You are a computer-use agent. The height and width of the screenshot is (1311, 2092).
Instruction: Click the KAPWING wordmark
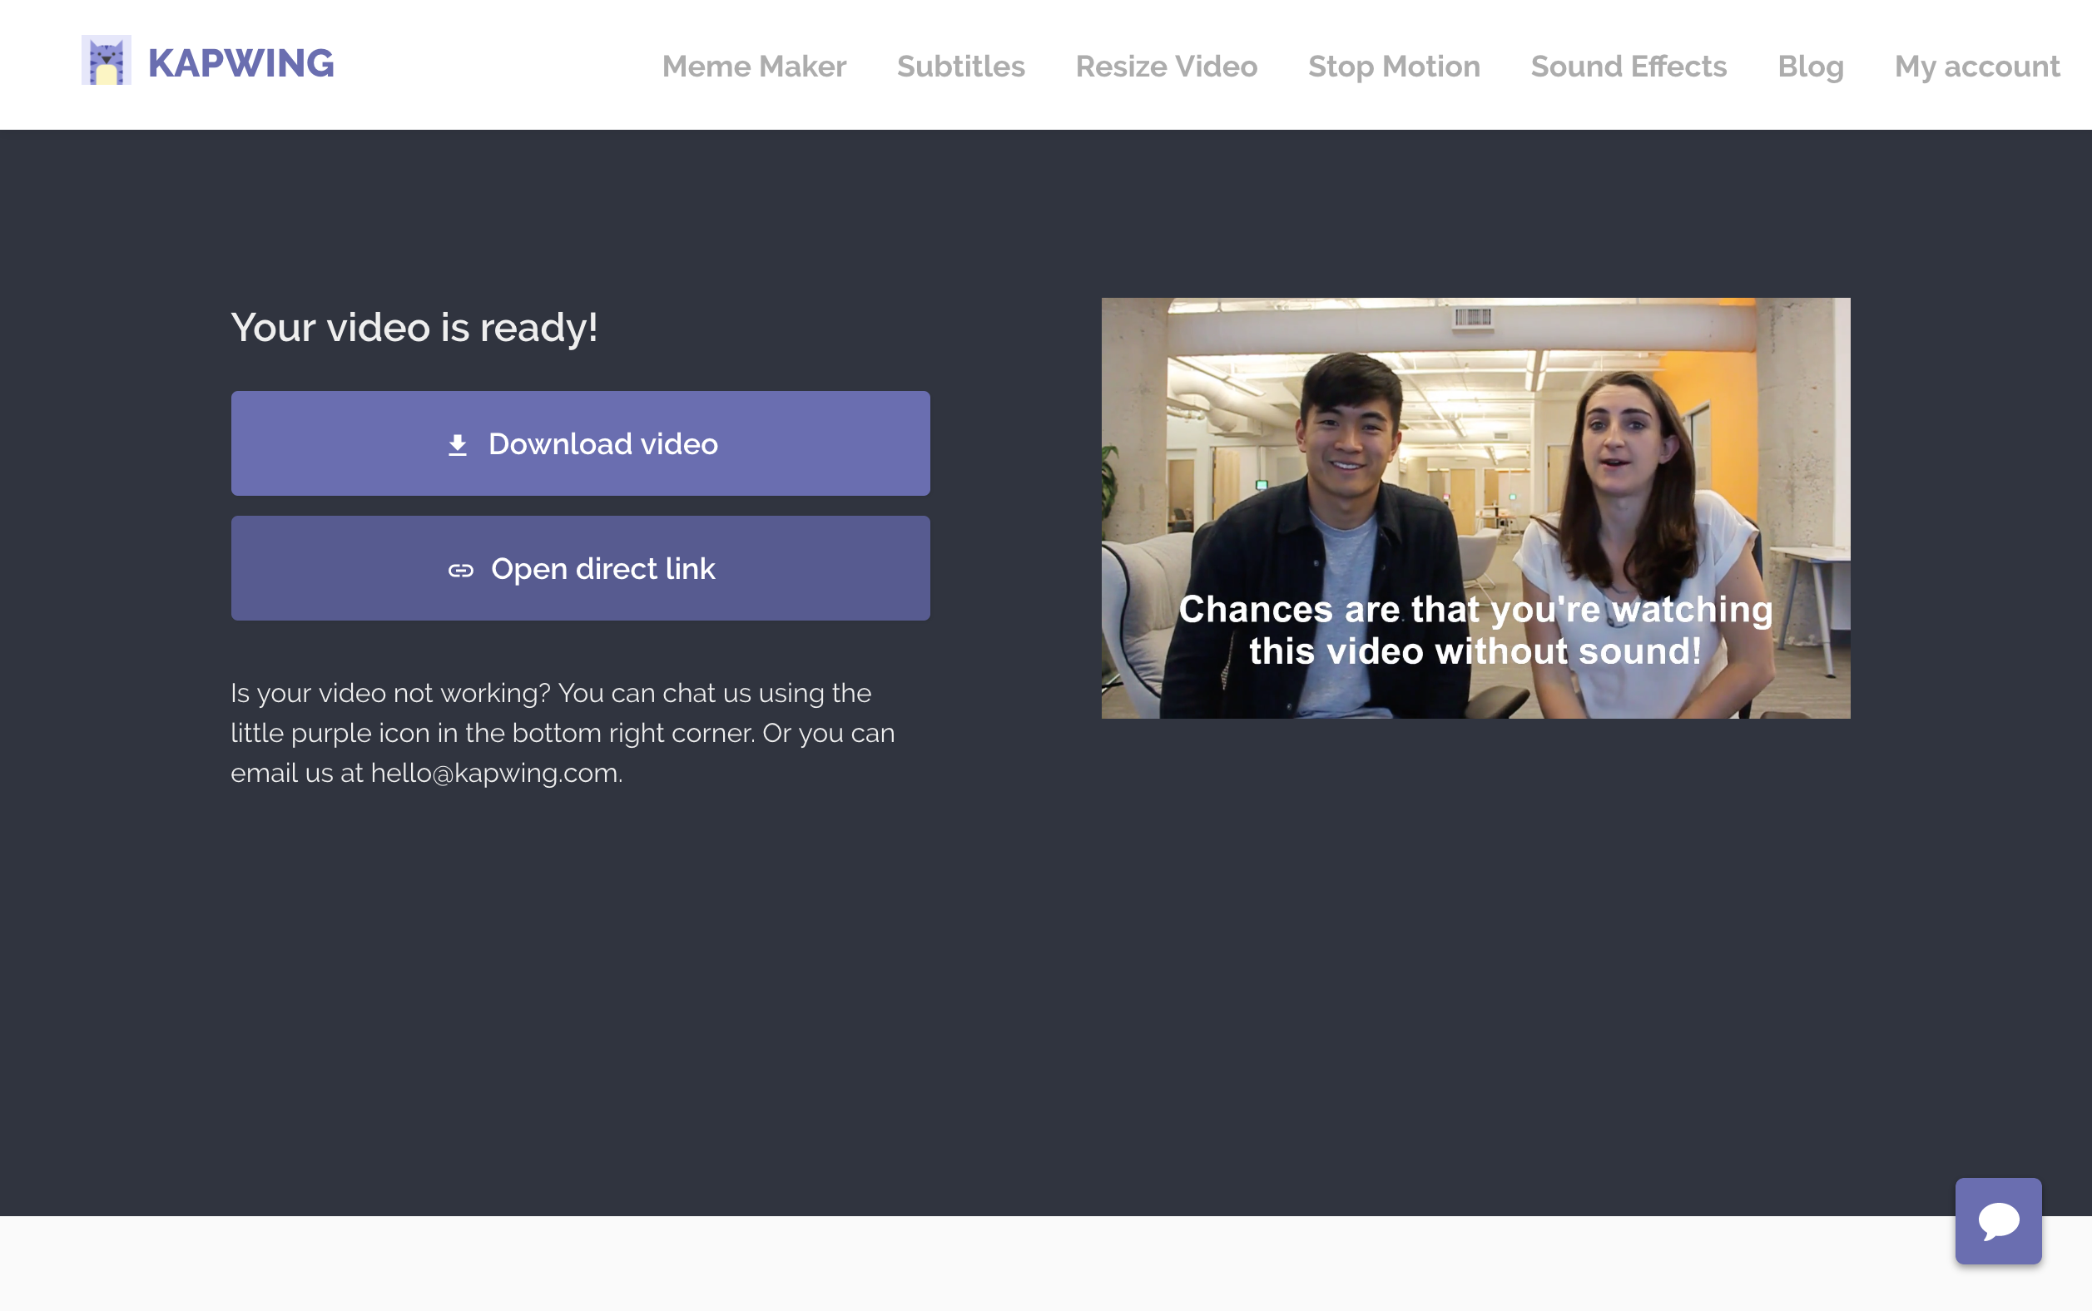tap(240, 63)
